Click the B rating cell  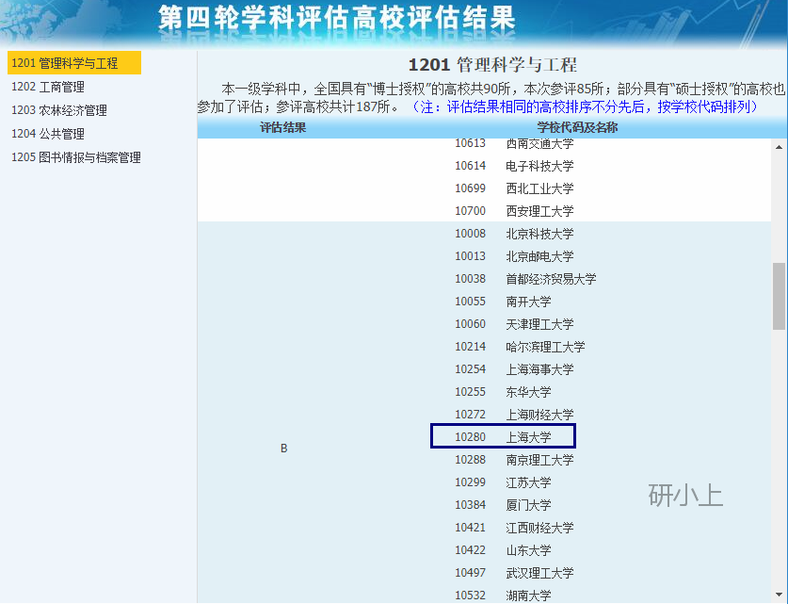284,449
